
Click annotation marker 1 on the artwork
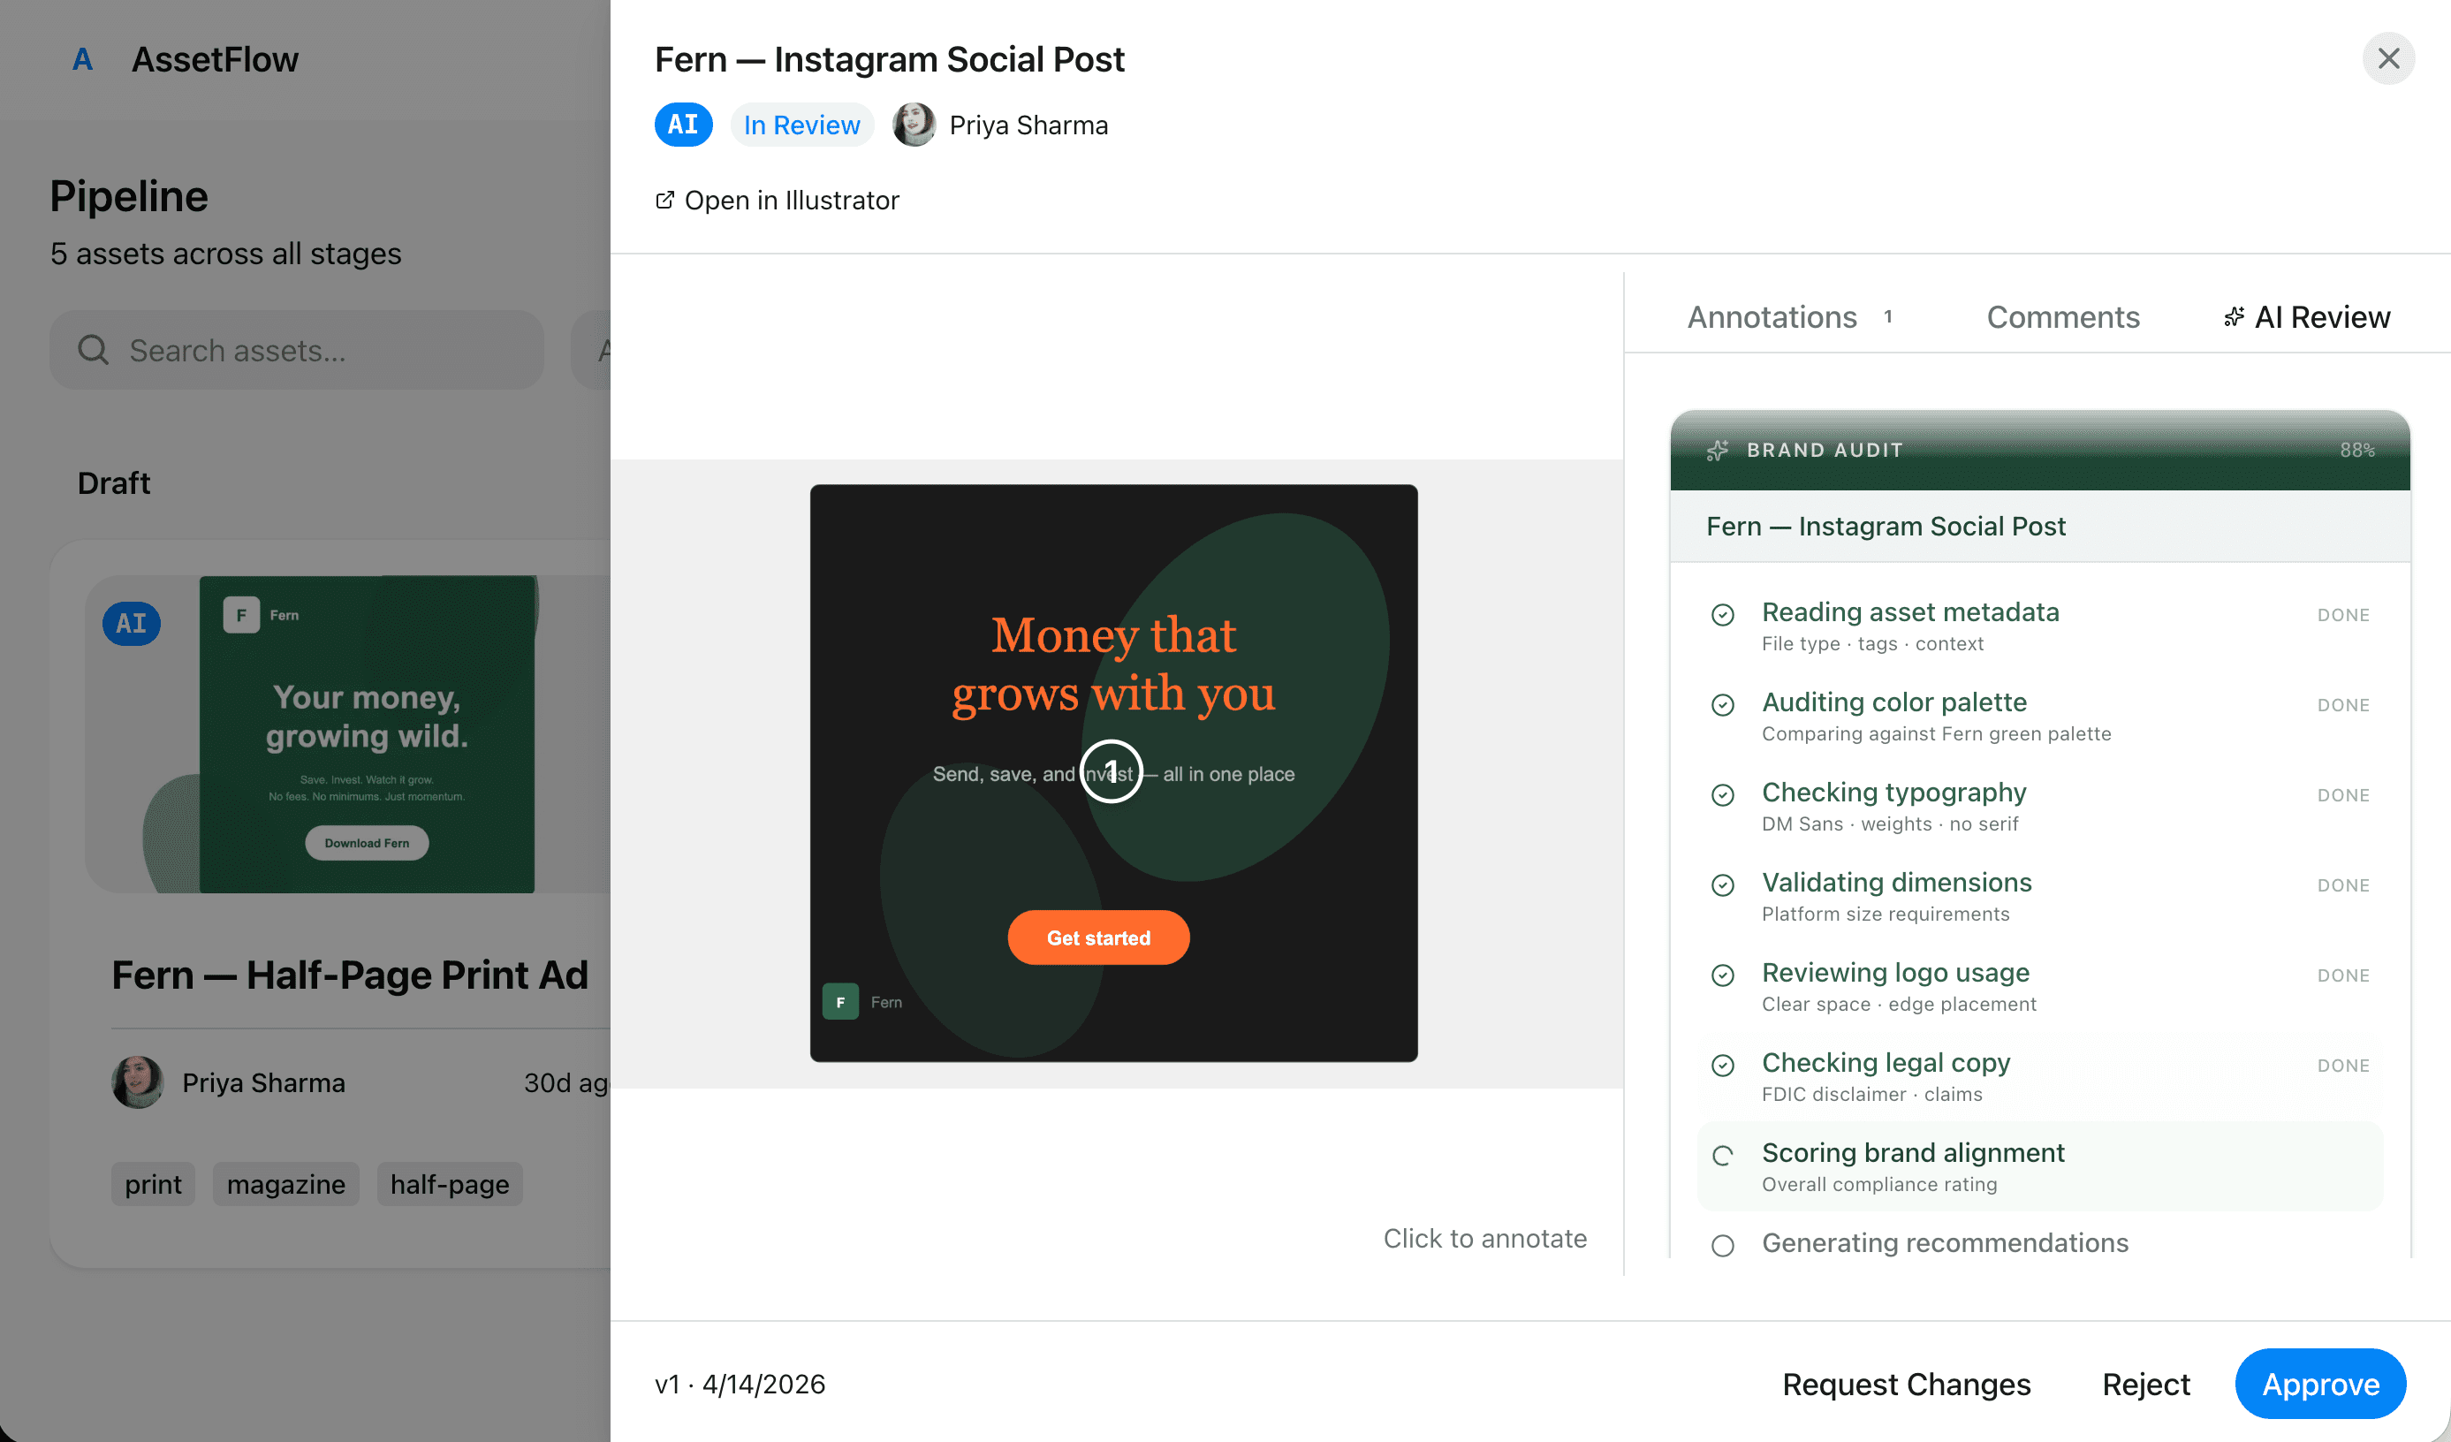[x=1111, y=772]
